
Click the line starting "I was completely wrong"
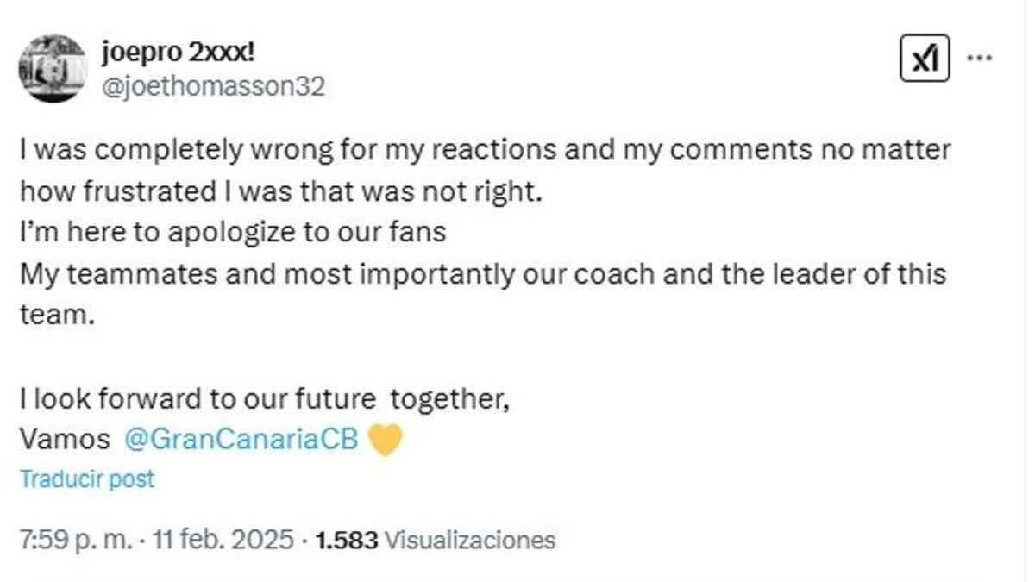485,149
